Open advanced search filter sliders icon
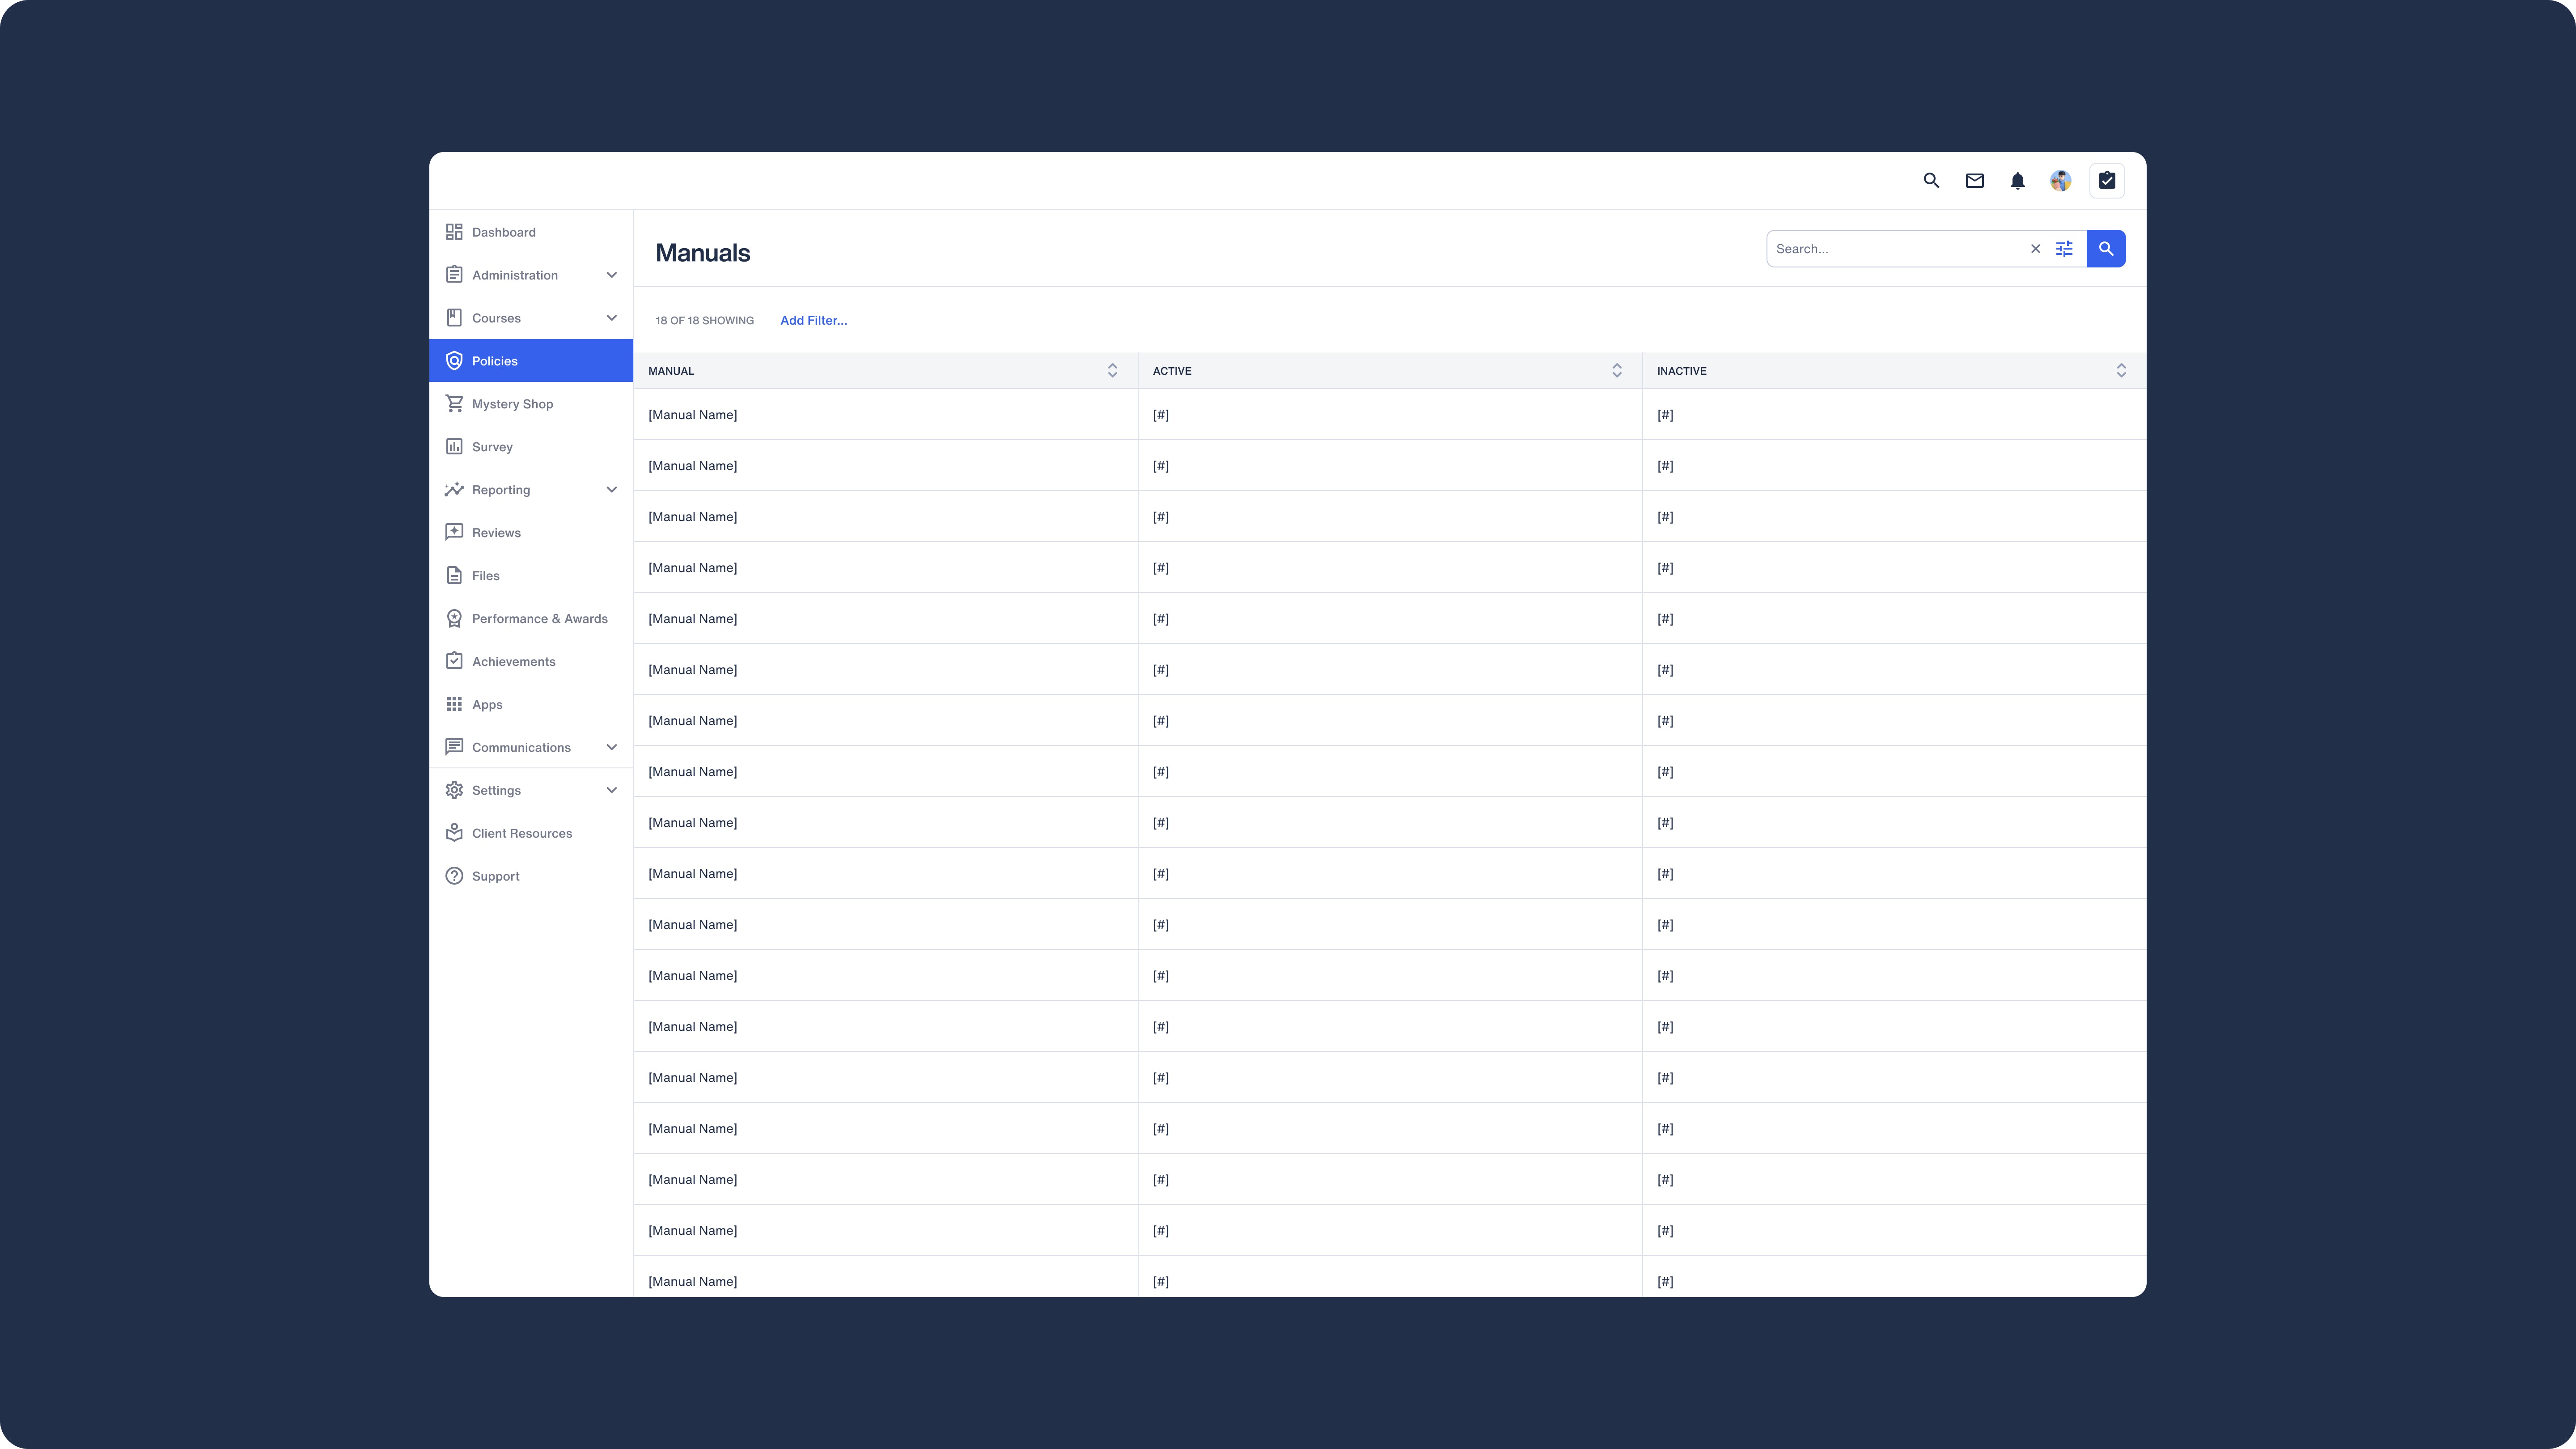2576x1449 pixels. 2064,249
